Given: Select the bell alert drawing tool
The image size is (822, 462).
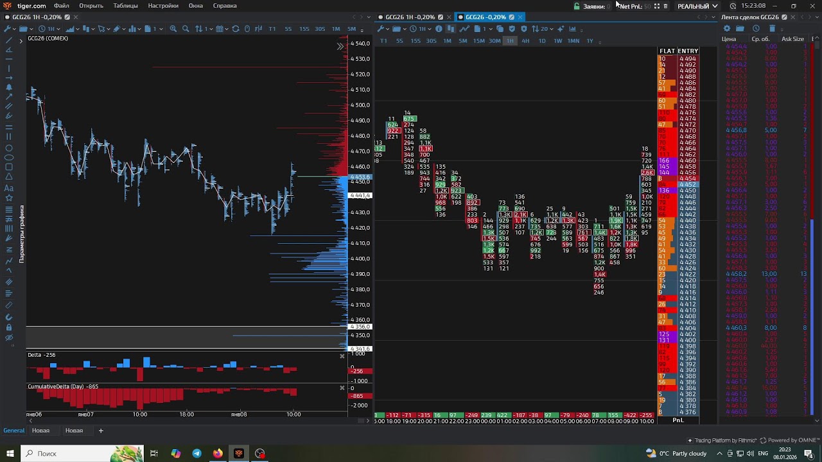Looking at the screenshot, I should (9, 87).
